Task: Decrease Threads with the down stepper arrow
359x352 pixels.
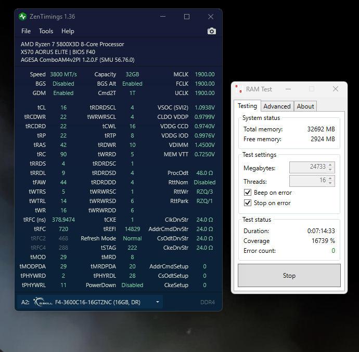Action: coord(330,183)
